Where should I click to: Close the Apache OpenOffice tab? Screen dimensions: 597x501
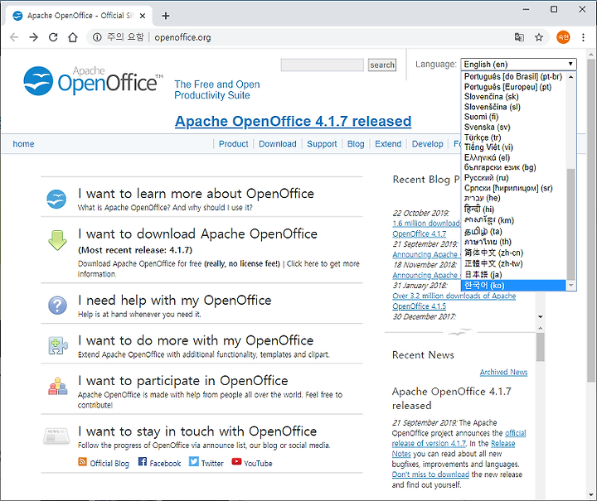coord(143,16)
